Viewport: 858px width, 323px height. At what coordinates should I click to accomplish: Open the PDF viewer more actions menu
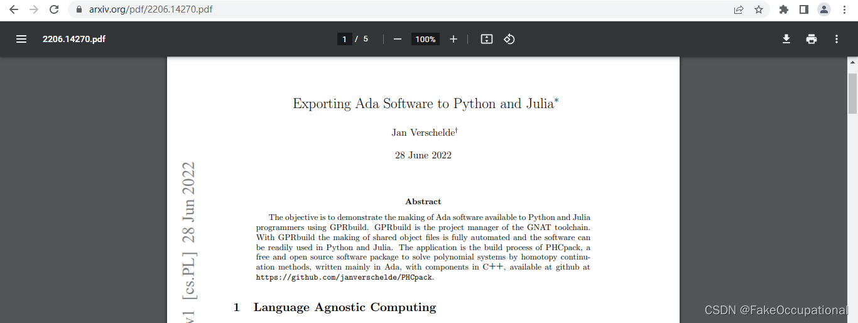click(x=836, y=39)
